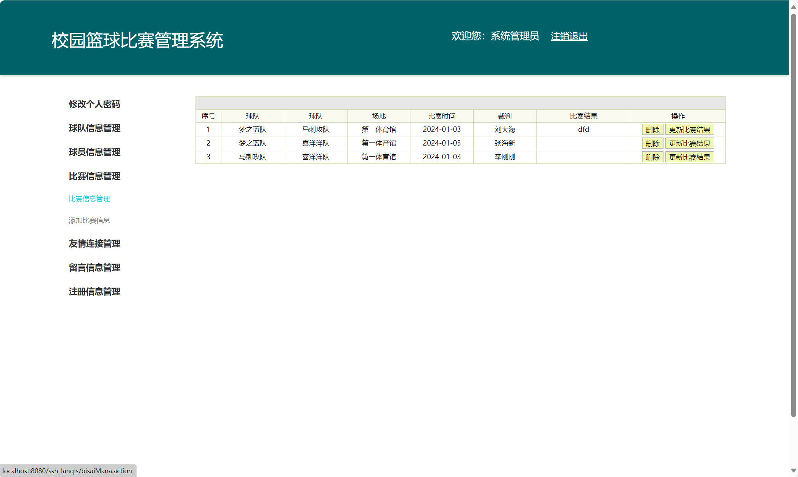Delete the match refereed by 刘大海
The image size is (798, 477).
652,130
